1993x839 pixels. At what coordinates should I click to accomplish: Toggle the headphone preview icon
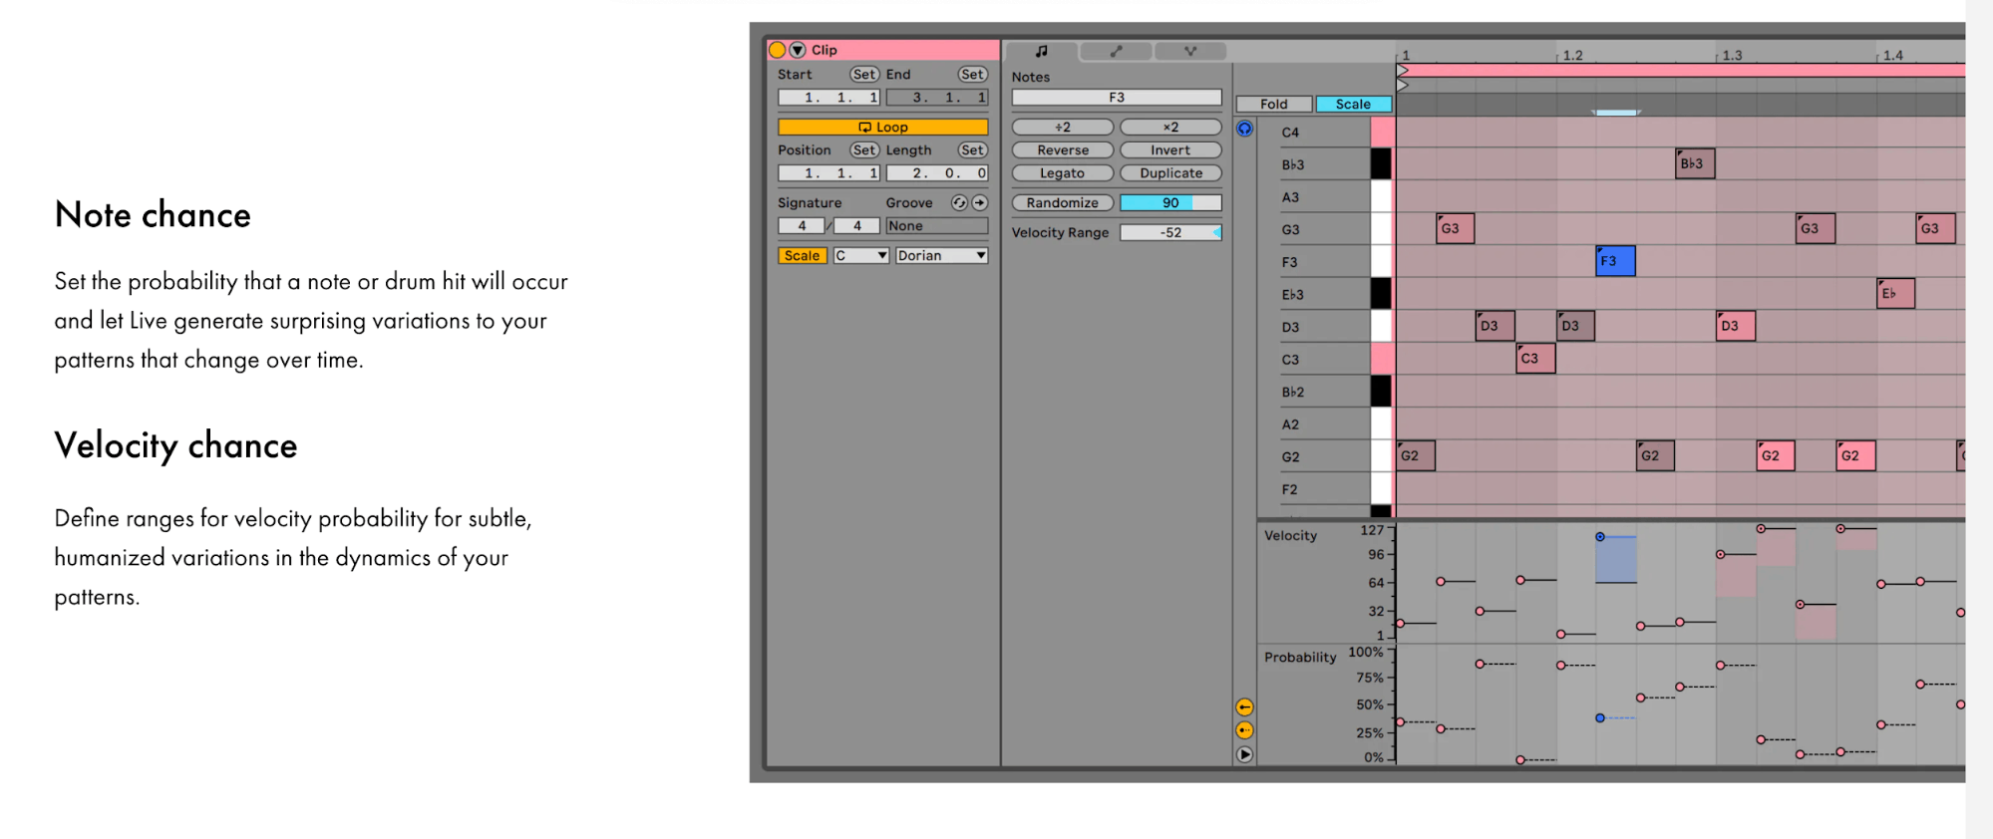[1244, 129]
